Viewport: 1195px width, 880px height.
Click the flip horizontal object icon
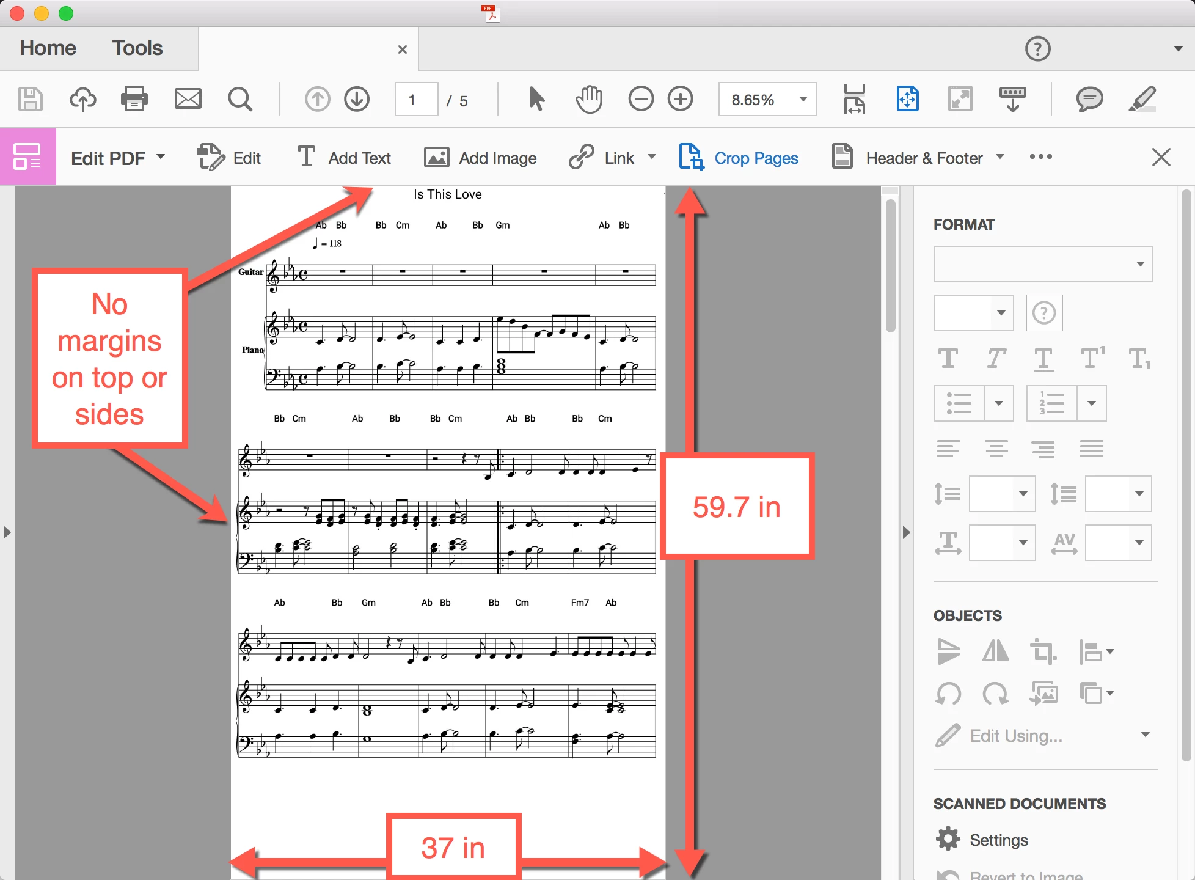(x=995, y=651)
